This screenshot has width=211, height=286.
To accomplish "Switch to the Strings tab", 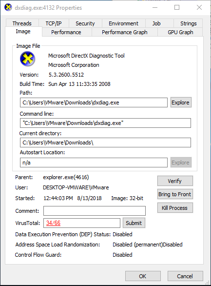I will [189, 23].
